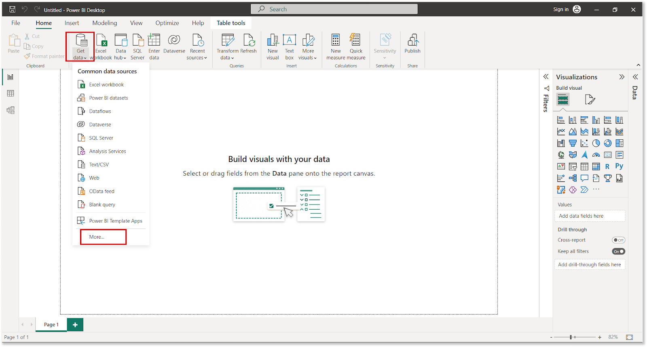647x347 pixels.
Task: Select the Line chart visual
Action: [561, 132]
